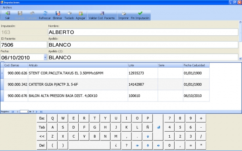The height and width of the screenshot is (151, 242).
Task: Tap the numpad 0 key
Action: point(169,145)
